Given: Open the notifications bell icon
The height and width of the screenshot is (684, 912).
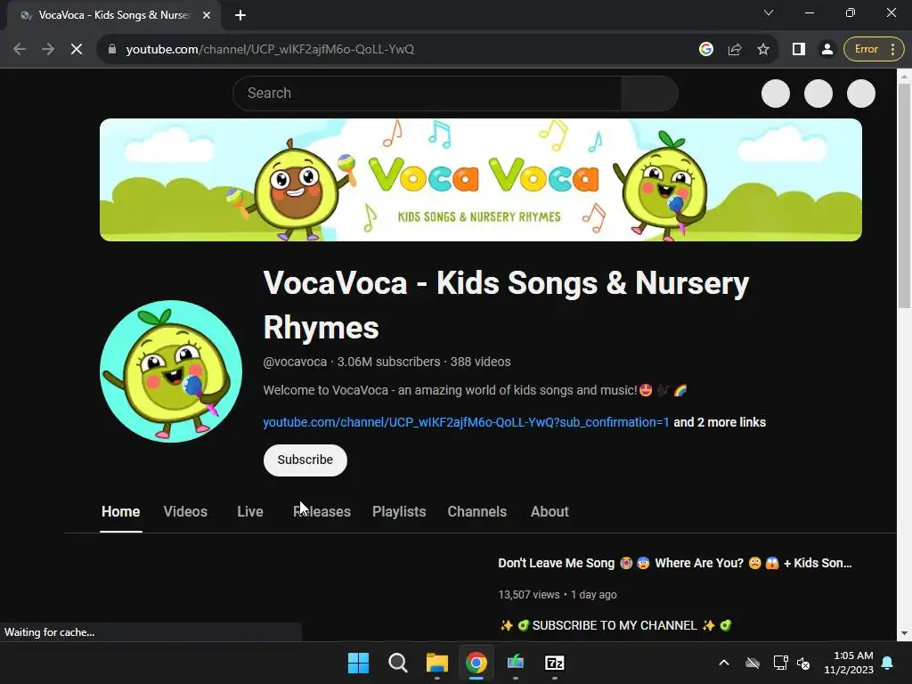Looking at the screenshot, I should 888,663.
